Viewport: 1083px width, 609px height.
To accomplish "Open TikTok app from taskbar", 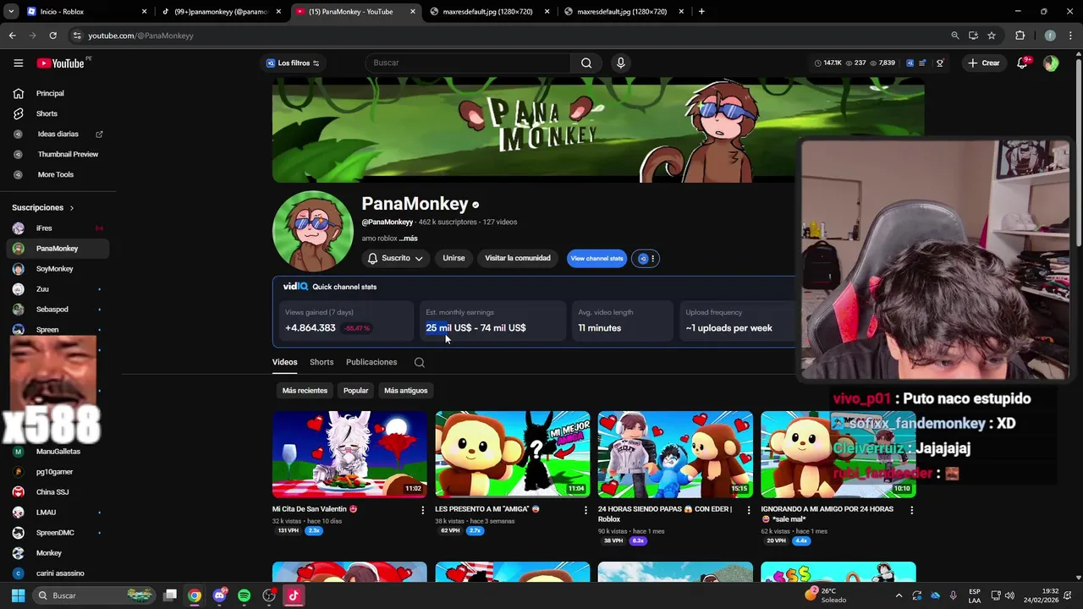I will pos(294,595).
